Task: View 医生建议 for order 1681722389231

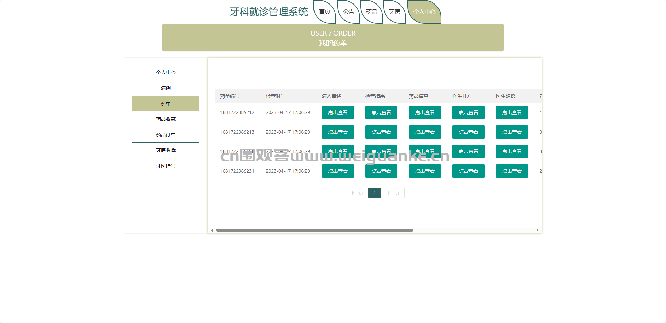Action: coord(512,171)
